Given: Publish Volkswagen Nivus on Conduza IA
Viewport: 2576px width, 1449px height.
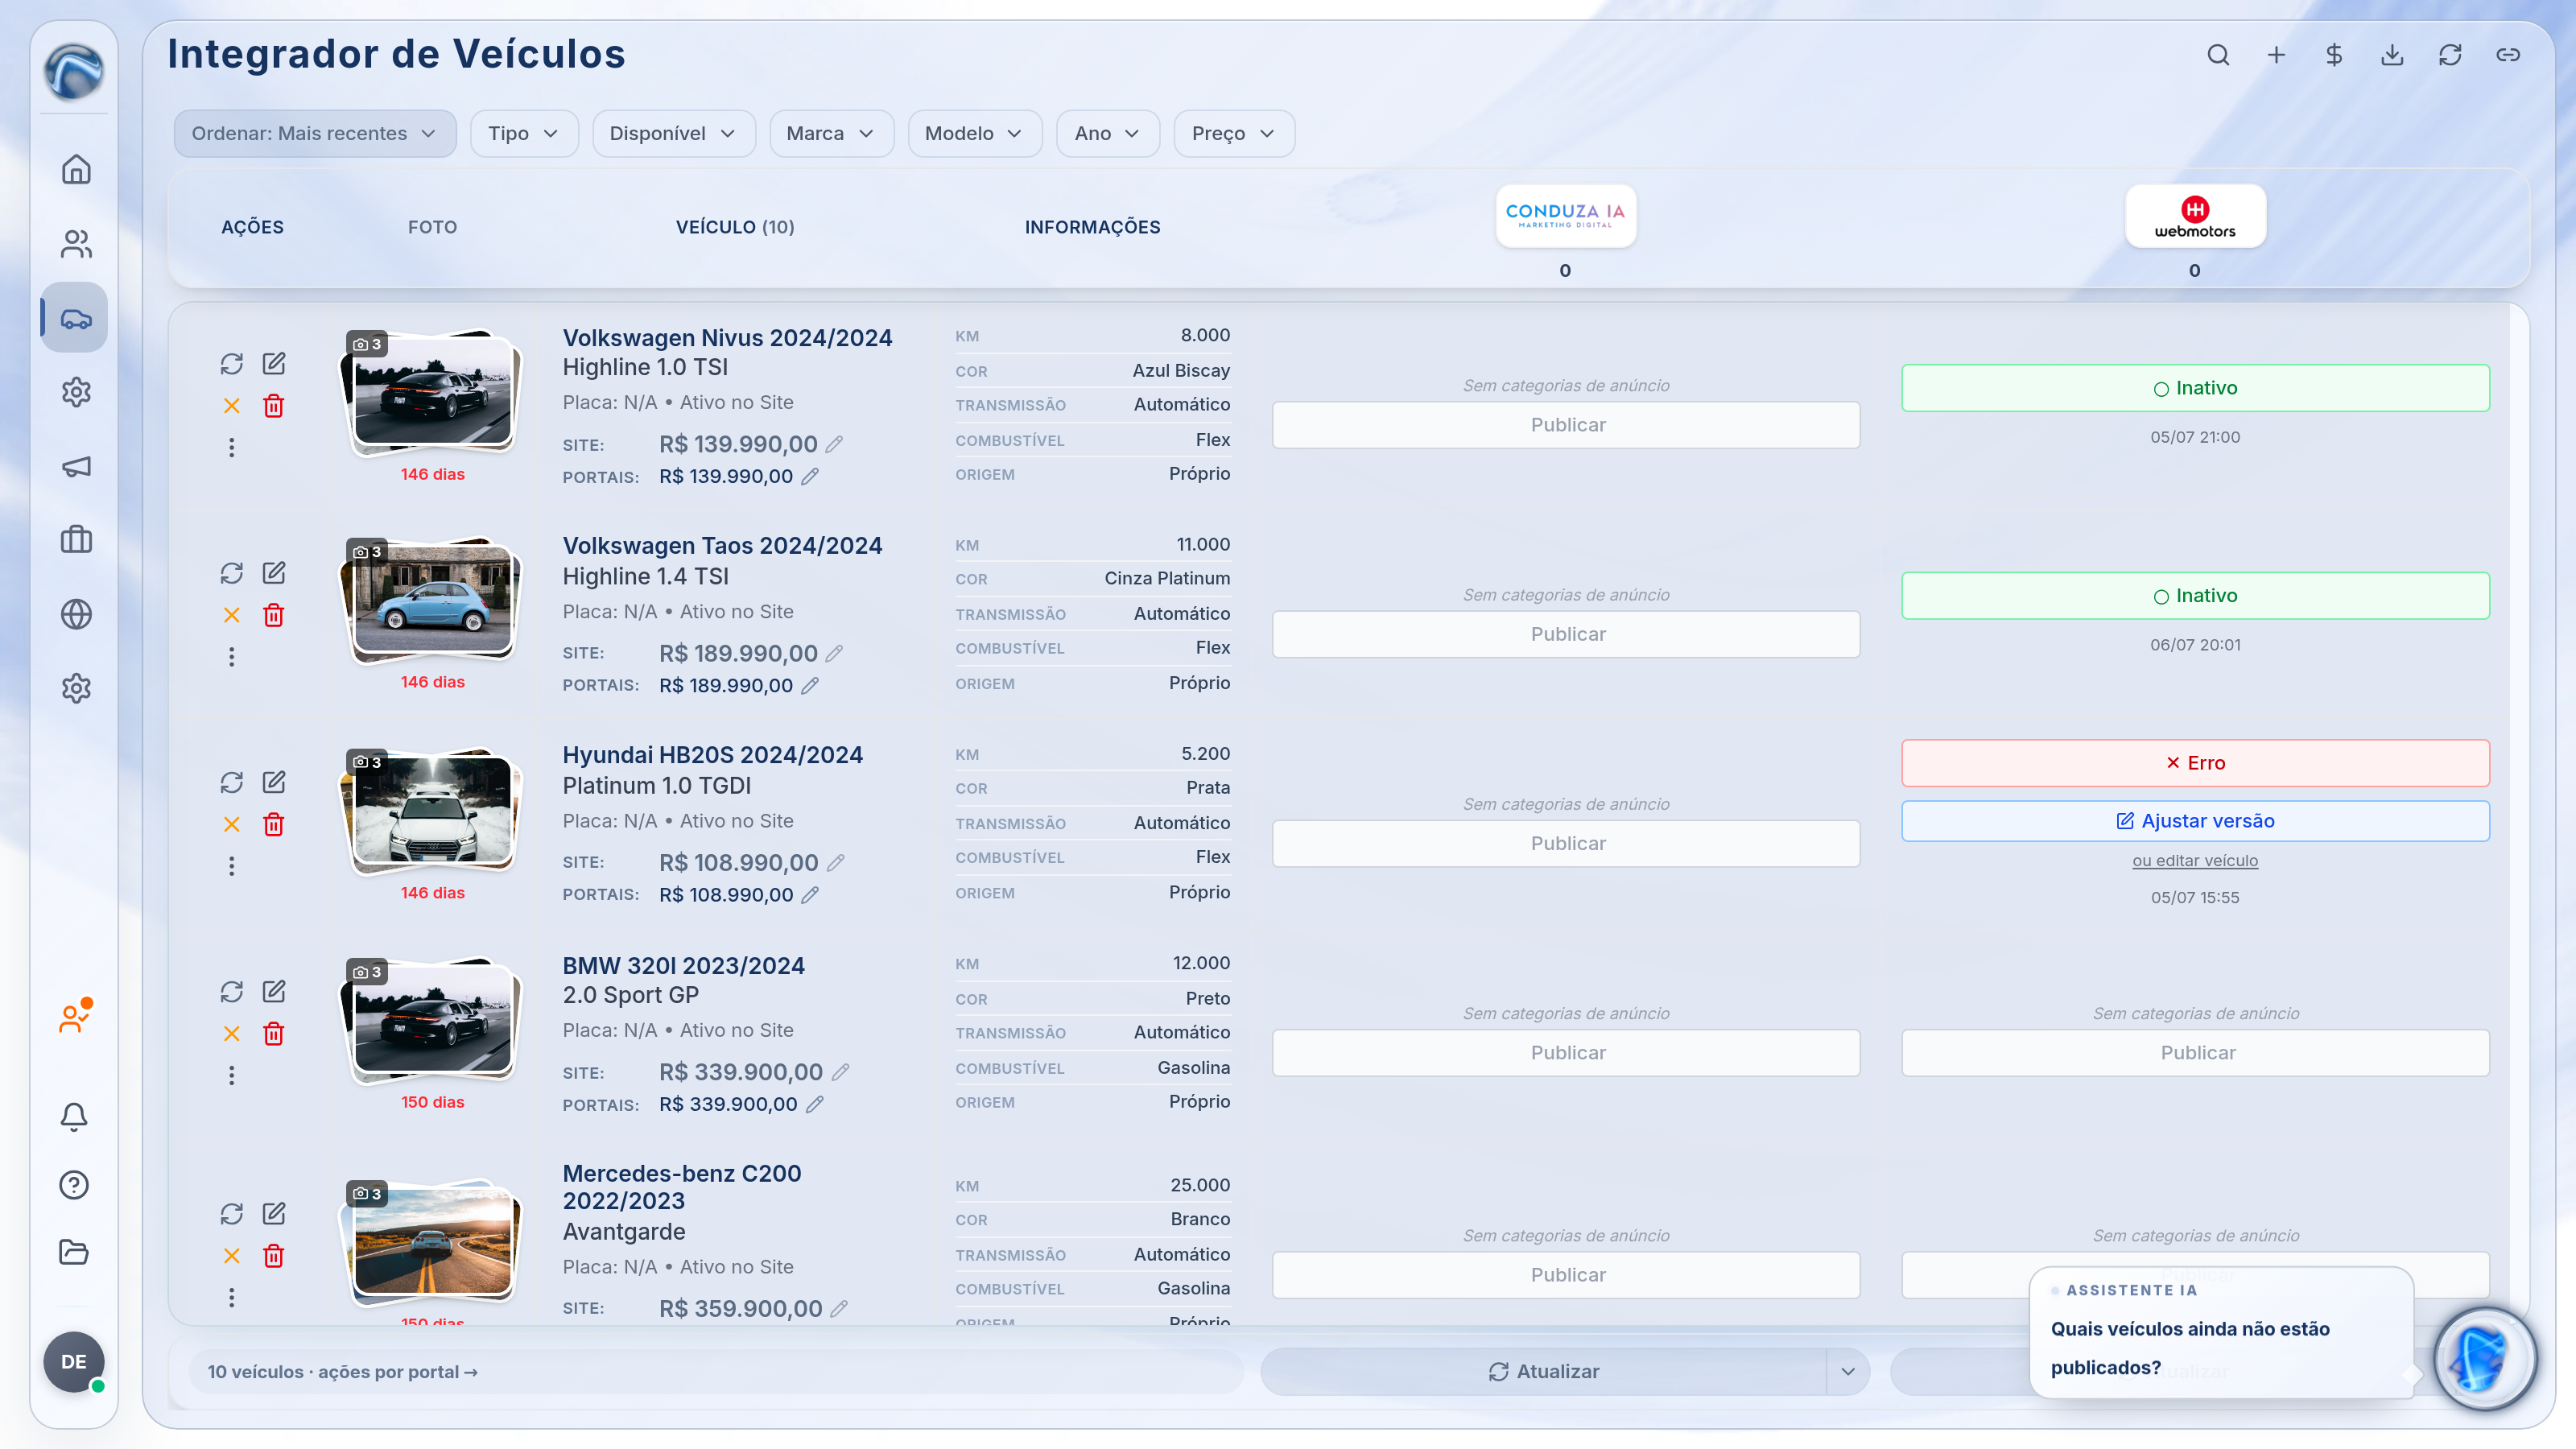Looking at the screenshot, I should (x=1566, y=425).
